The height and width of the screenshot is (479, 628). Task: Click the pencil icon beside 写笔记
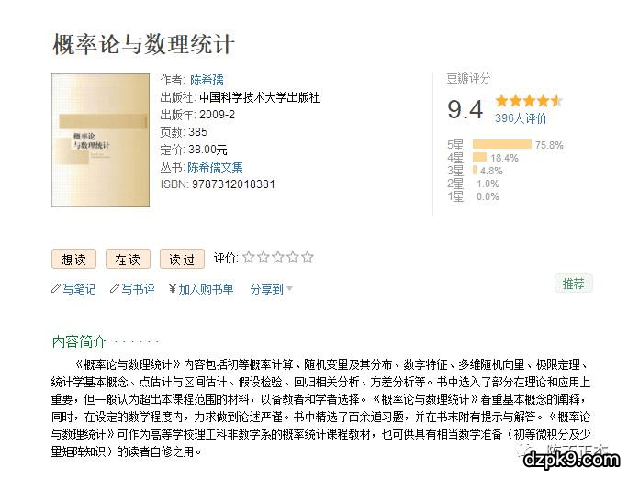(x=56, y=289)
